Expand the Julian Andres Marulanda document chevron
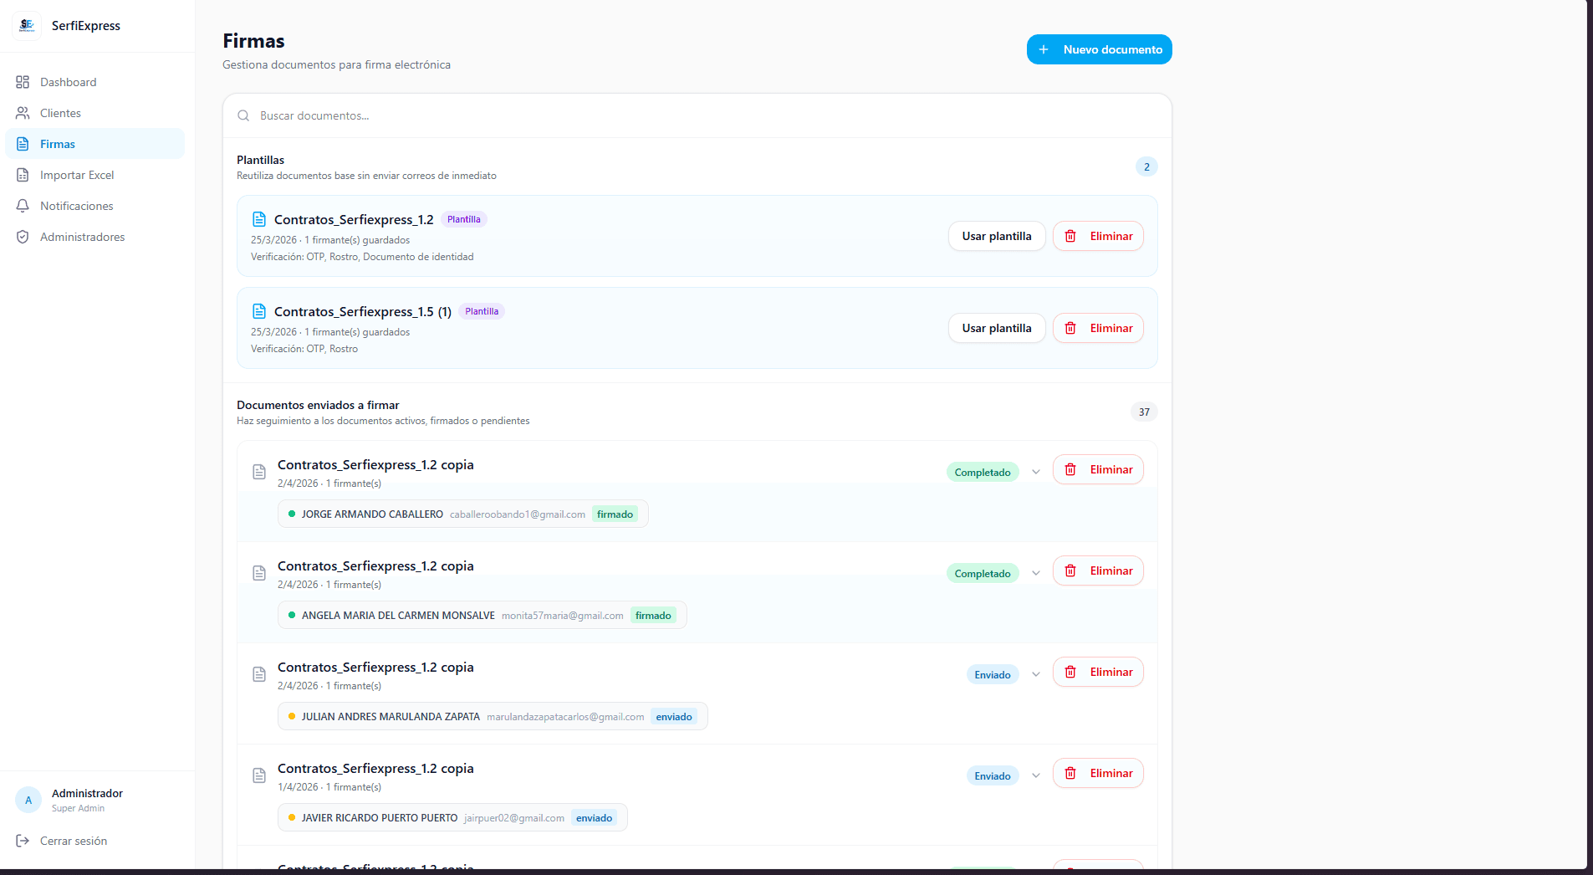This screenshot has height=875, width=1593. 1036,674
